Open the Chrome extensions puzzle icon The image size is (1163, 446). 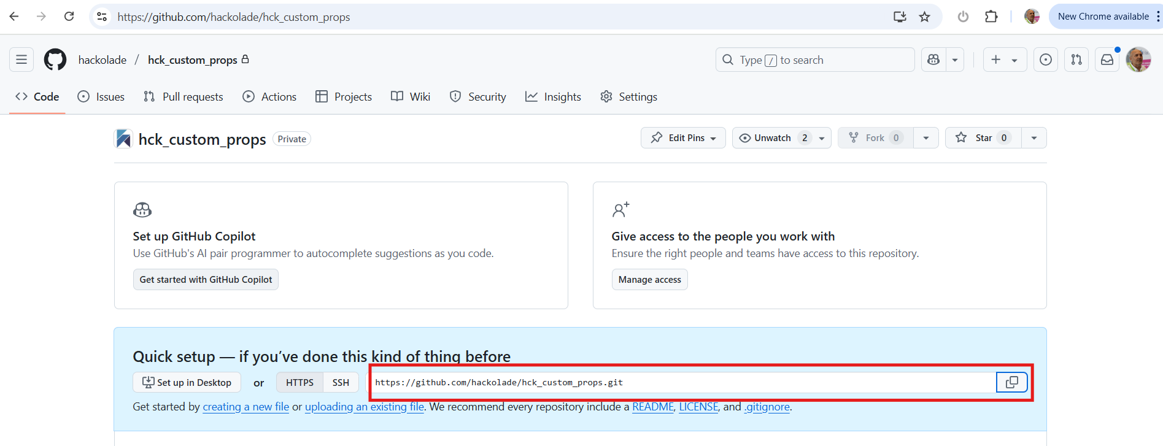[x=991, y=17]
